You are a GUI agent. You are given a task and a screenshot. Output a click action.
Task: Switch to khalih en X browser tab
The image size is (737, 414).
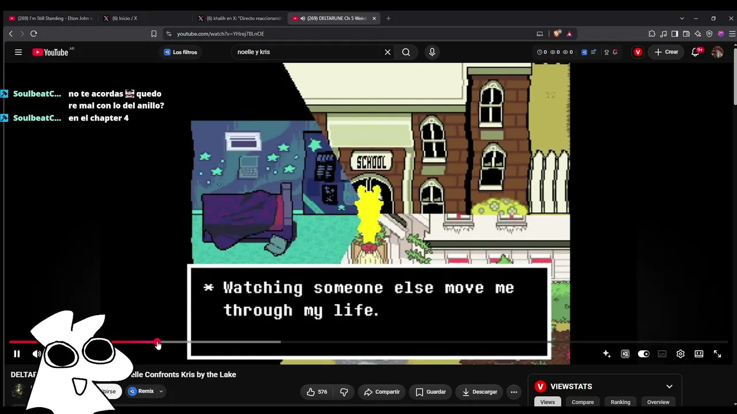[239, 18]
